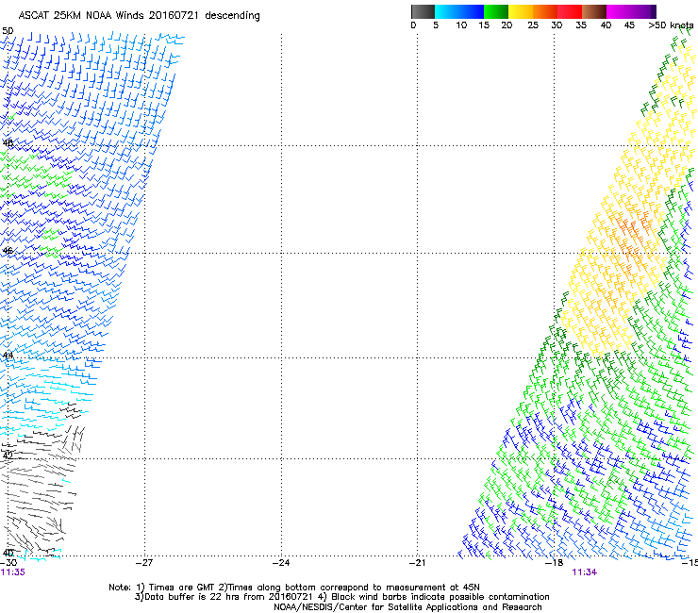
Task: Select the orange 25-30 knots color bar segment
Action: (x=545, y=11)
